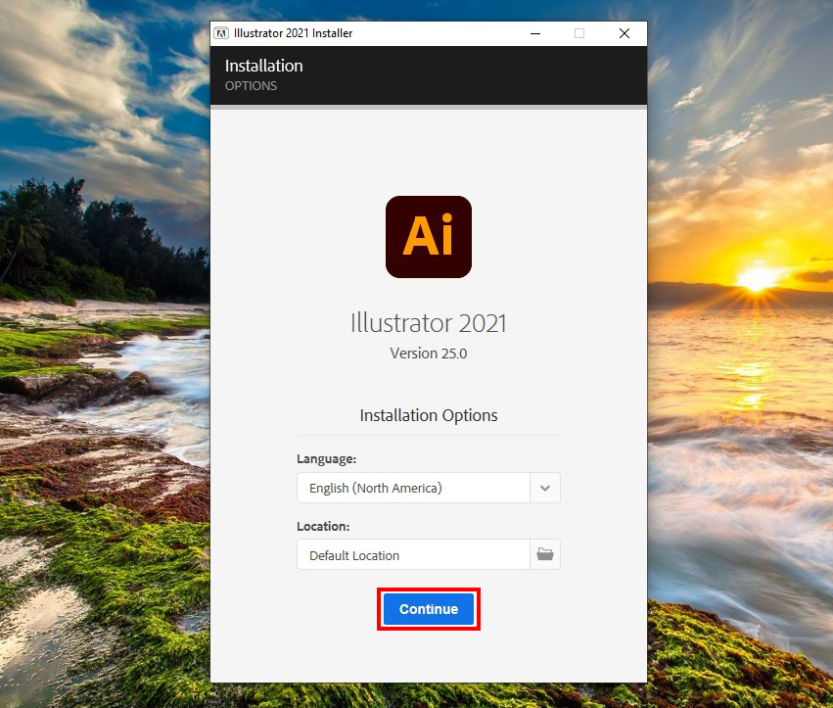Click the Location: field label

point(323,526)
